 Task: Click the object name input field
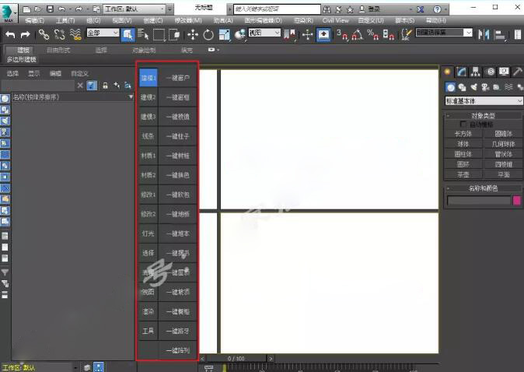tap(479, 200)
